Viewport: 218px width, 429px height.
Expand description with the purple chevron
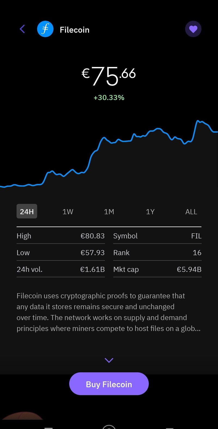(x=109, y=360)
